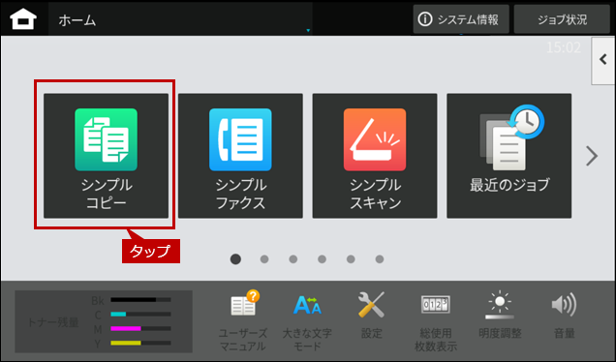This screenshot has width=616, height=362.
Task: Open the シンプルファクス (Simple Fax) tile
Action: point(240,156)
